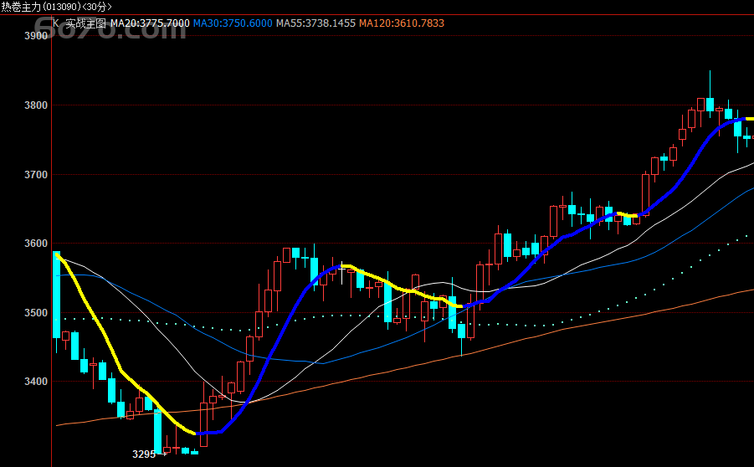
Task: Click the 3400 price axis label
Action: tap(36, 382)
